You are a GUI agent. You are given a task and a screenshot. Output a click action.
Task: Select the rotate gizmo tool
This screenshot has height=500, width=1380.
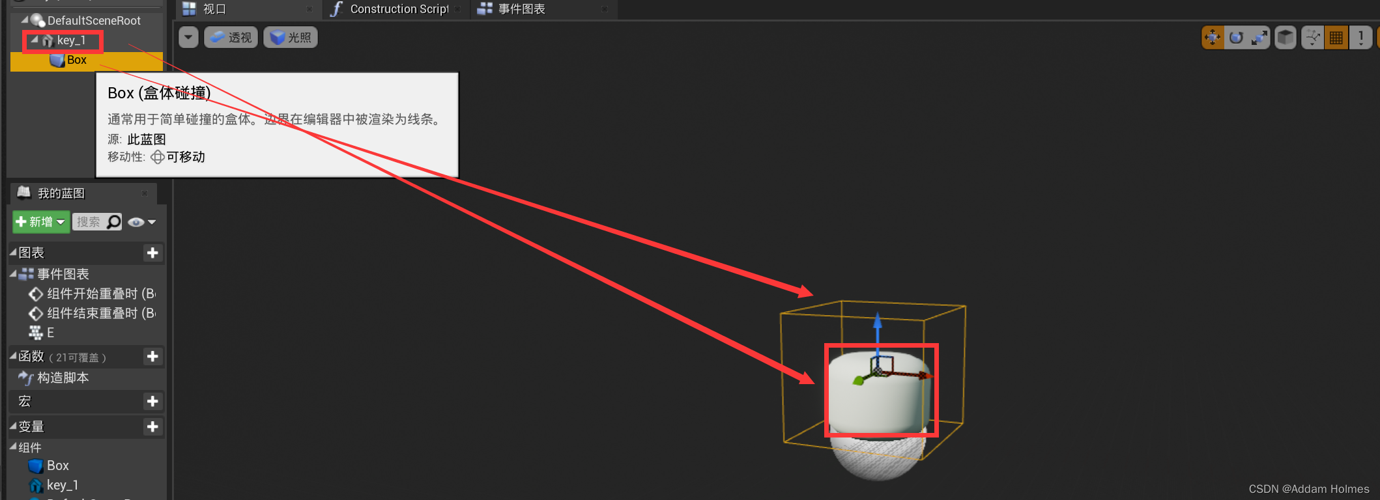tap(1236, 37)
